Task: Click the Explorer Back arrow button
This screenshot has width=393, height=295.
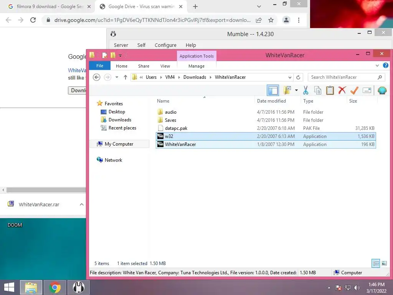Action: 96,77
